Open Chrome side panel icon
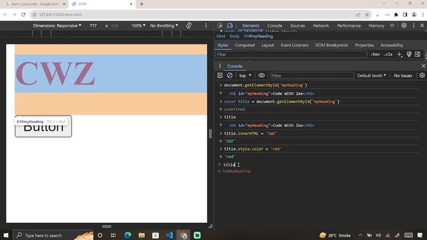The height and width of the screenshot is (240, 427). pyautogui.click(x=405, y=15)
